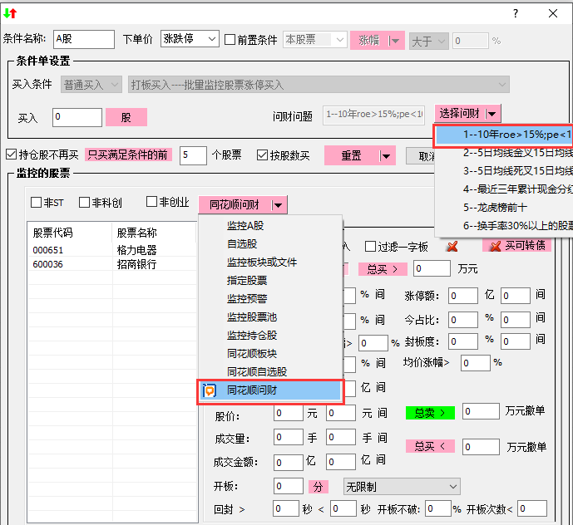This screenshot has width=573, height=525.
Task: Open the 下单价 涨跌停 dropdown
Action: [x=210, y=39]
